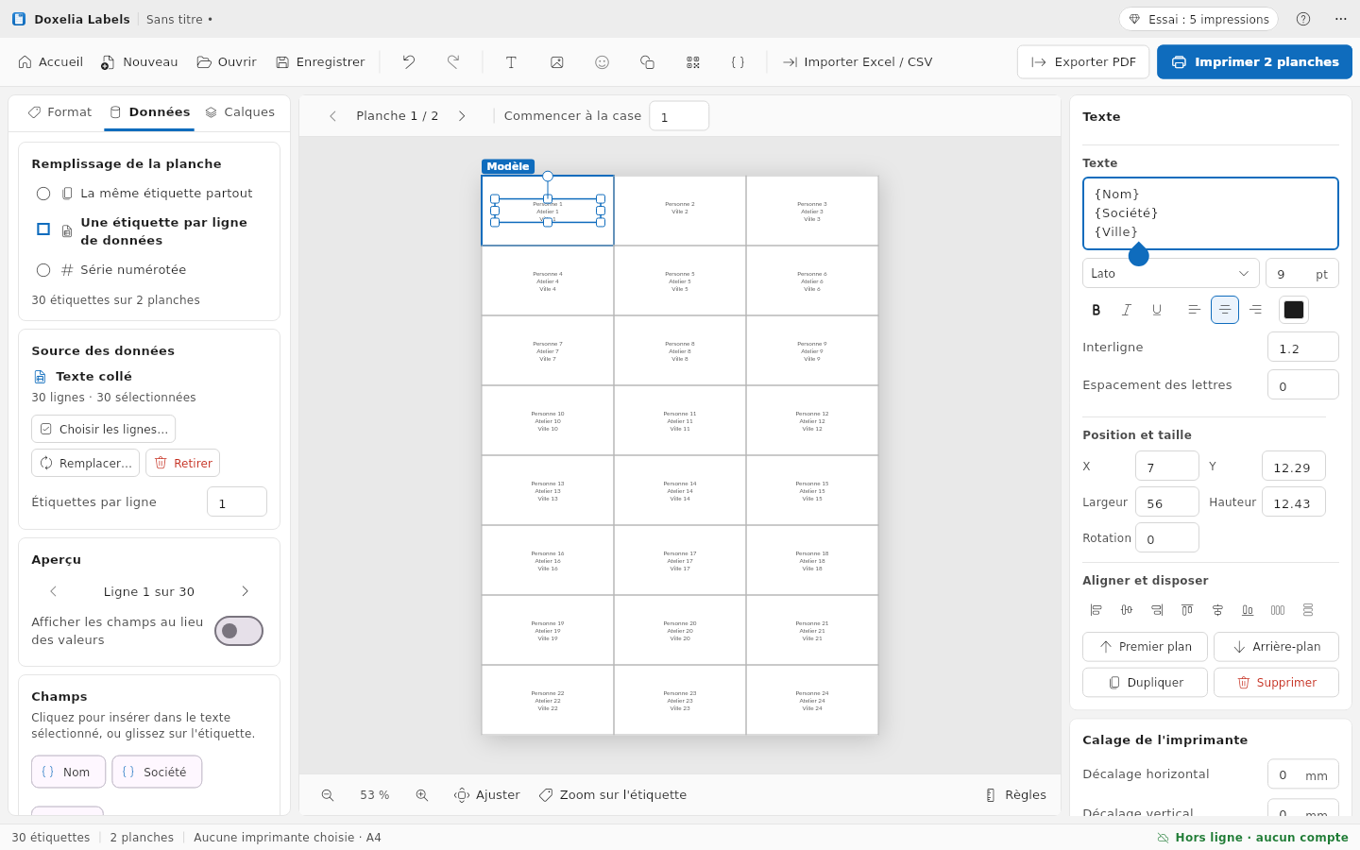The height and width of the screenshot is (850, 1360).
Task: Export the document as PDF
Action: (1083, 62)
